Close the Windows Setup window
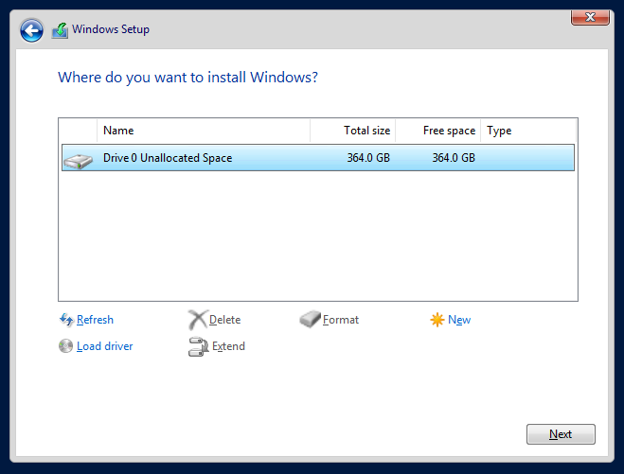The height and width of the screenshot is (474, 624). pos(590,17)
